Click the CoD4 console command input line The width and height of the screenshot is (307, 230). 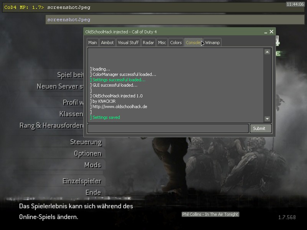(153, 7)
